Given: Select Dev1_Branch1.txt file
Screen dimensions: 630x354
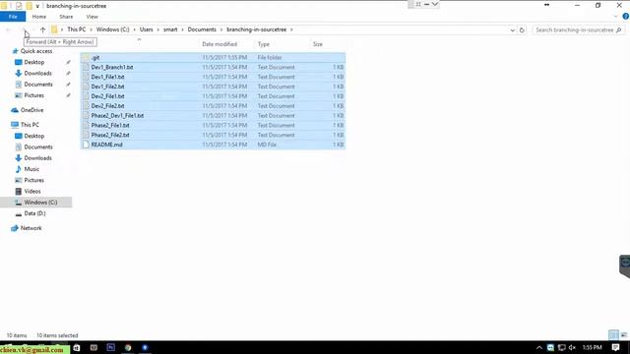Looking at the screenshot, I should pyautogui.click(x=213, y=67).
